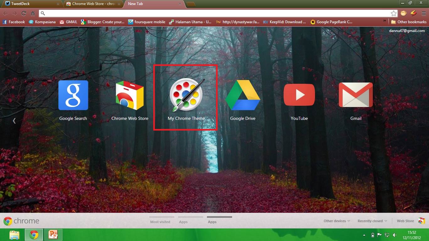
Task: Show hidden system tray icons
Action: coord(364,235)
